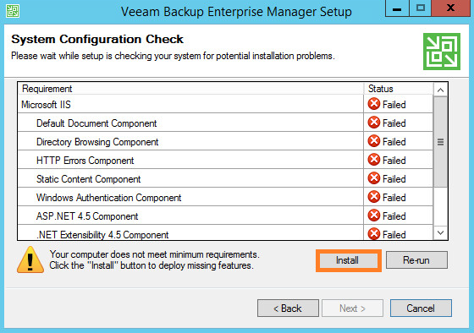Viewport: 474px width, 333px height.
Task: Click failed icon for Default Document Component
Action: [x=374, y=123]
